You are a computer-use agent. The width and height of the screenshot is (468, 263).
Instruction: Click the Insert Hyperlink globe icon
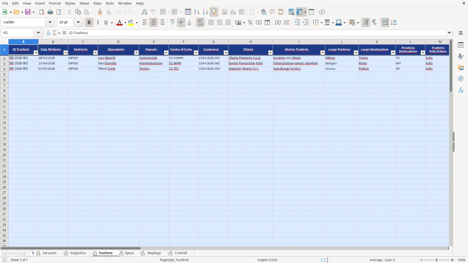coord(264,12)
